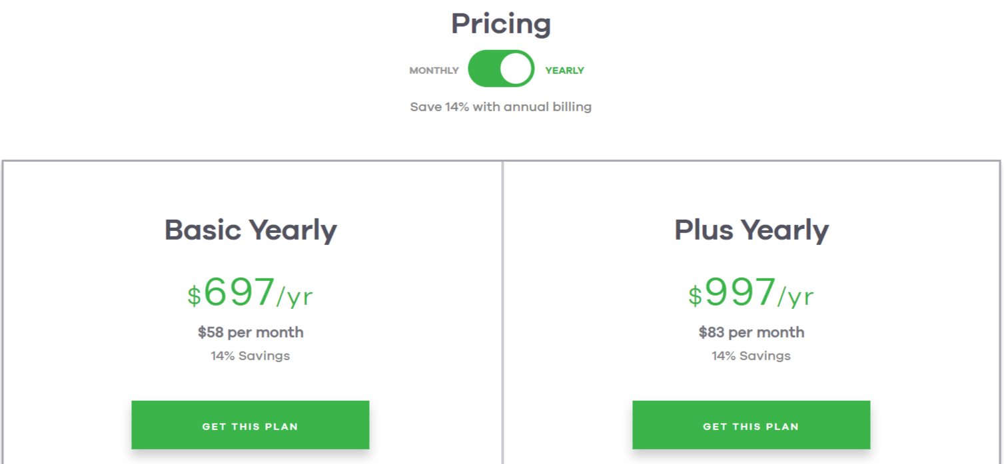Viewport: 1004px width, 464px height.
Task: Click the dollar sign before 997
Action: tap(695, 296)
